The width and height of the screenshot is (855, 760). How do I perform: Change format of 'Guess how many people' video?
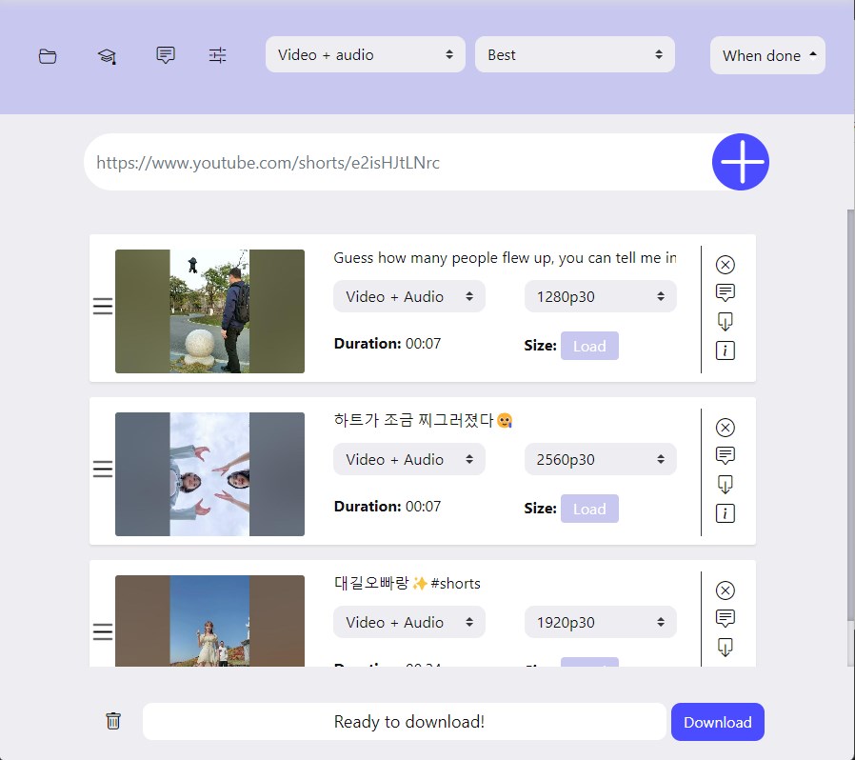click(409, 296)
